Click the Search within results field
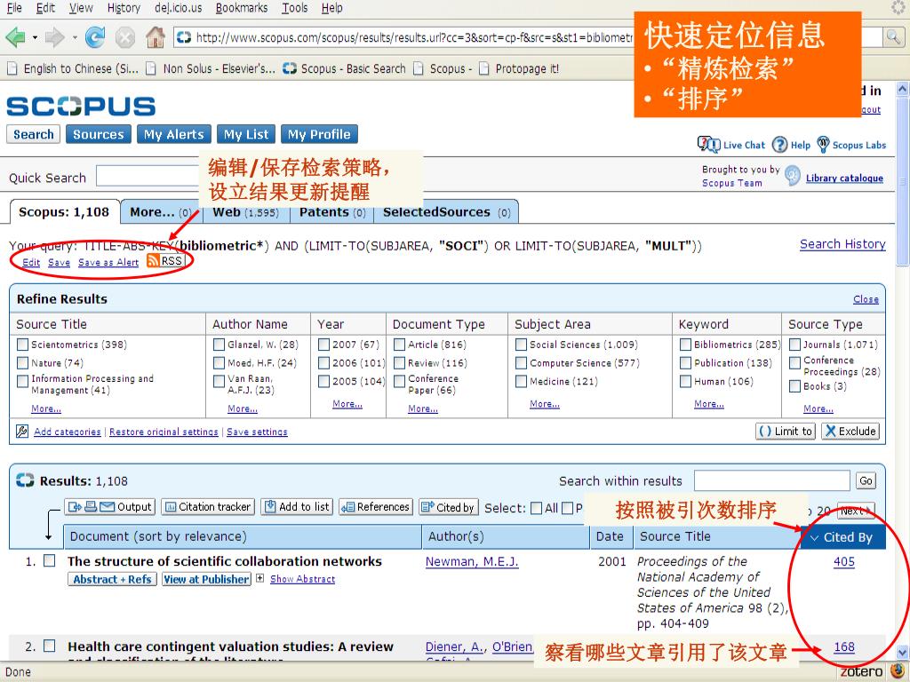The width and height of the screenshot is (910, 682). point(772,480)
